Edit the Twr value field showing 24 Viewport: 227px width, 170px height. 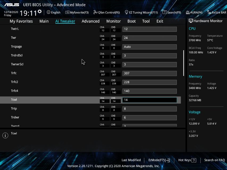pyautogui.click(x=150, y=38)
